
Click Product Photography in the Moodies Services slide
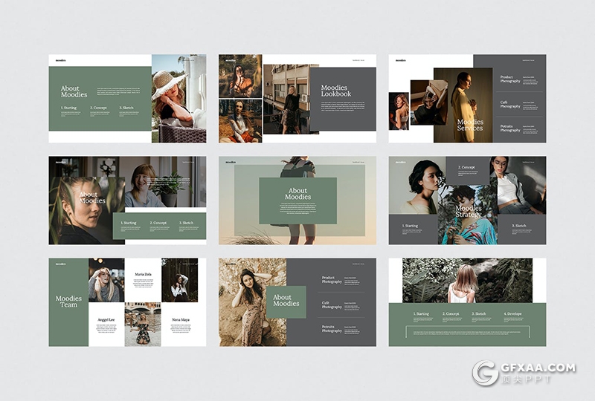(x=510, y=79)
